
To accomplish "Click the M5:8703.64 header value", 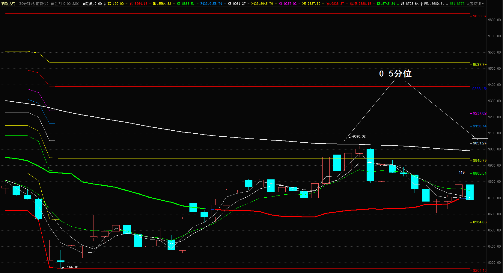I will pyautogui.click(x=409, y=4).
